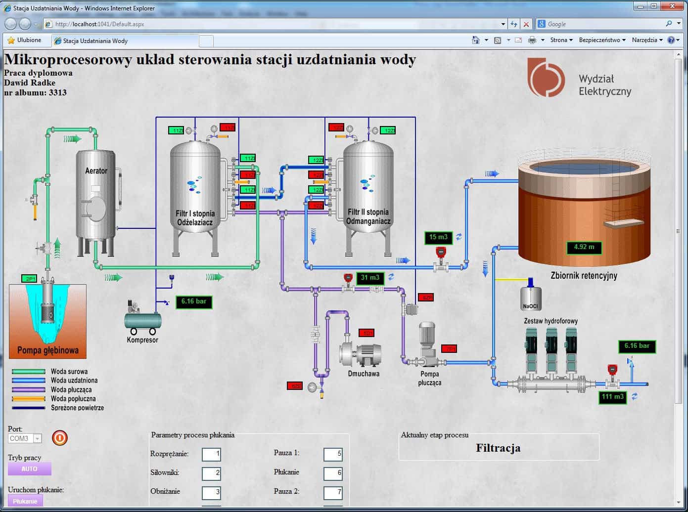This screenshot has height=512, width=688.
Task: Toggle green 12Z indicator at top-right of Filtr II
Action: click(388, 130)
